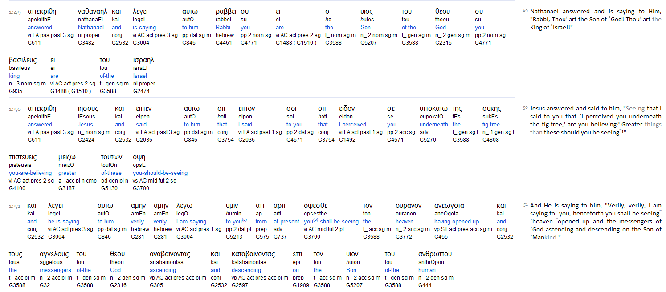
Task: Click the blue gloss 'messengers'
Action: 55,270
